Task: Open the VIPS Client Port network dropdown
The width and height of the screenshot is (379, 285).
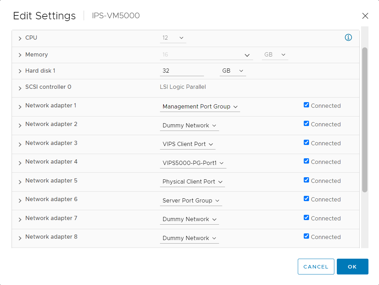Action: 188,144
